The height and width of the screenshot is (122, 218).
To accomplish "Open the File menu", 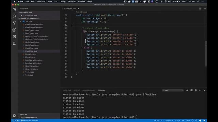I will click(27, 1).
